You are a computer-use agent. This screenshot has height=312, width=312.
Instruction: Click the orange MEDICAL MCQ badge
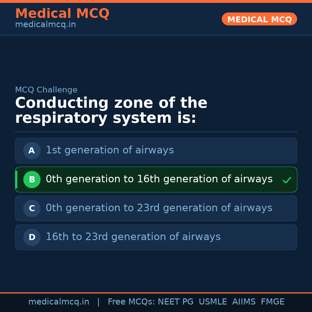pos(259,19)
